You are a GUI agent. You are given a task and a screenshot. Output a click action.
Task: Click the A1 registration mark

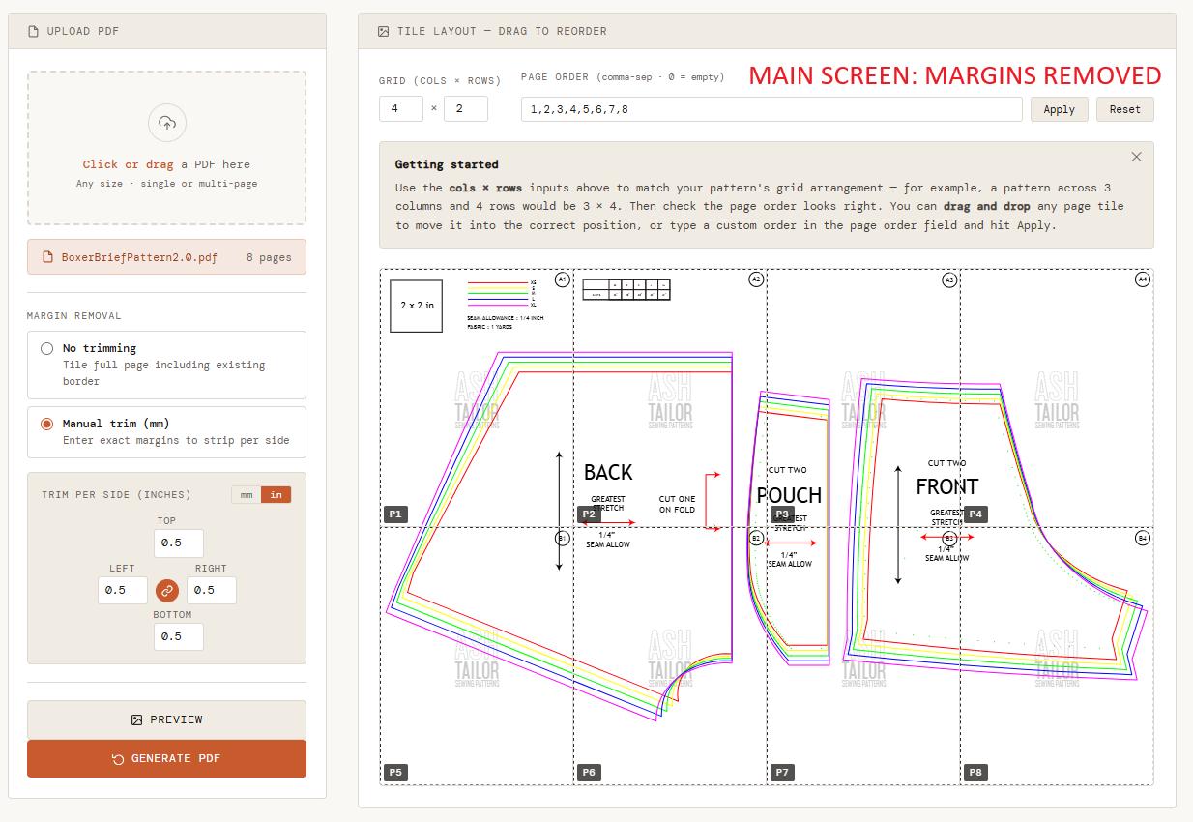pos(563,279)
